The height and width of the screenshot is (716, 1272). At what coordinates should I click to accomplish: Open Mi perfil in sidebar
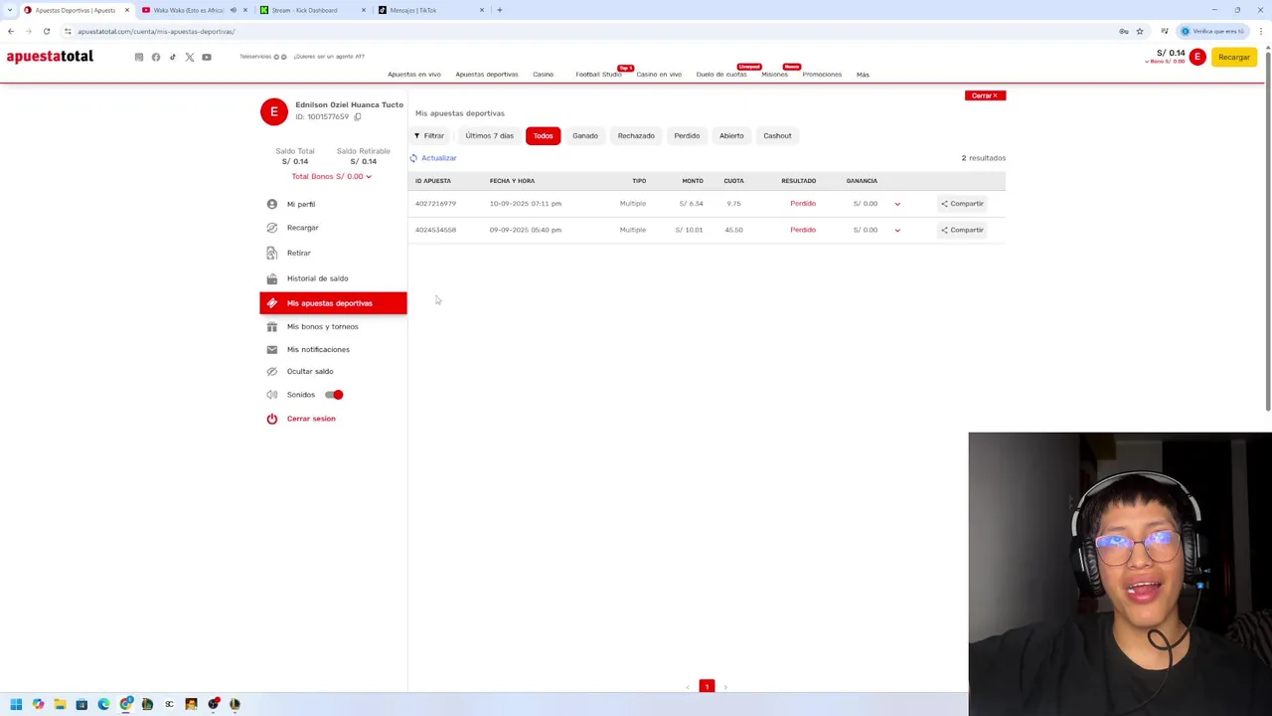point(301,204)
